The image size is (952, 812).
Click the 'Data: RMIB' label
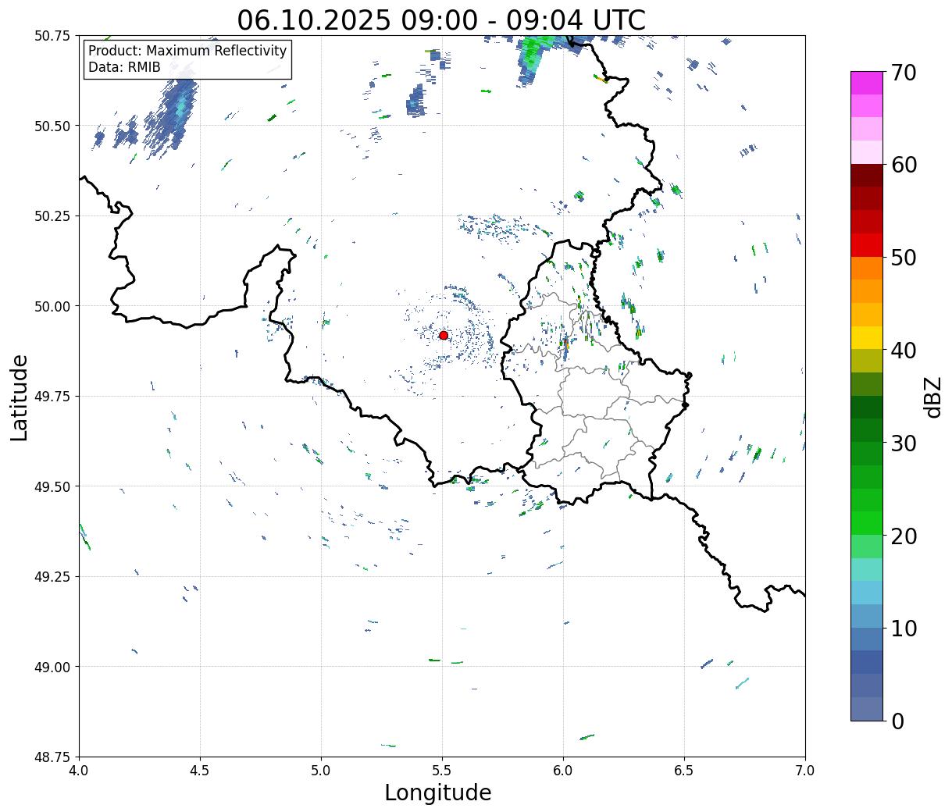[x=124, y=68]
